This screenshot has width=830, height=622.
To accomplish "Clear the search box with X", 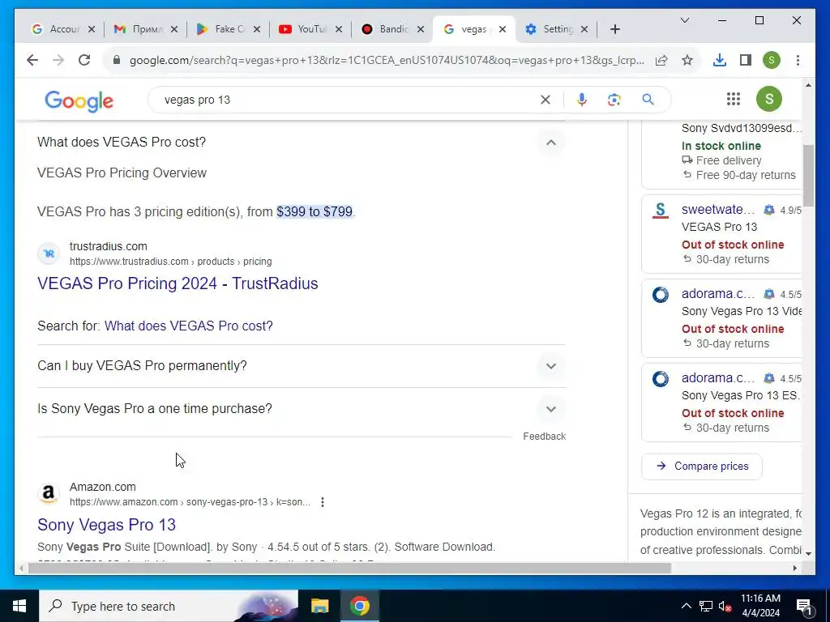I will (545, 100).
